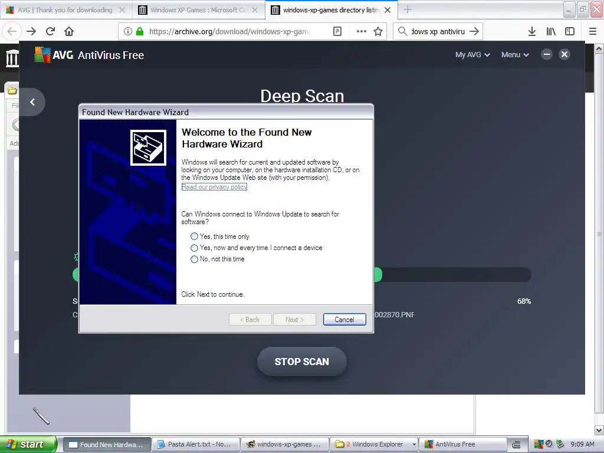Open keyboard icon in taskbar
604x453 pixels.
coord(517,445)
